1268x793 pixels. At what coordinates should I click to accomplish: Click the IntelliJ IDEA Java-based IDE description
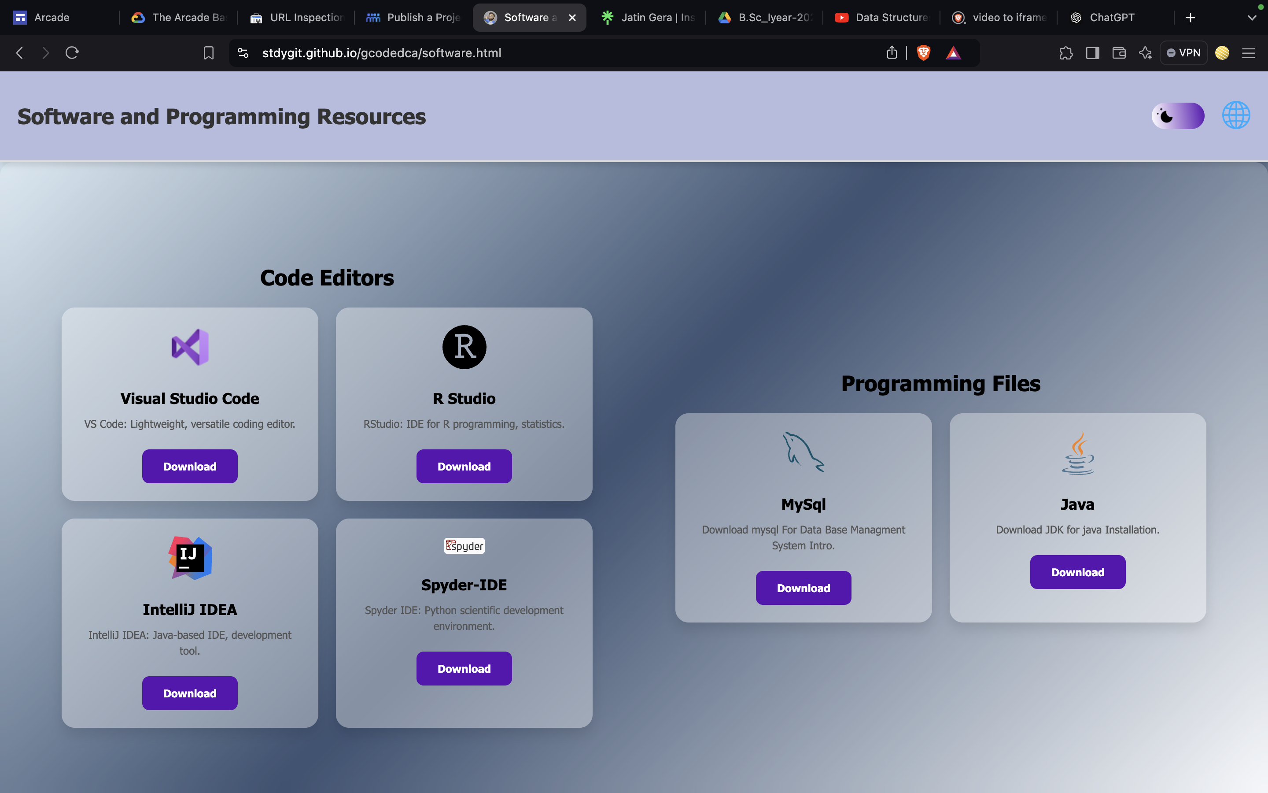click(190, 642)
